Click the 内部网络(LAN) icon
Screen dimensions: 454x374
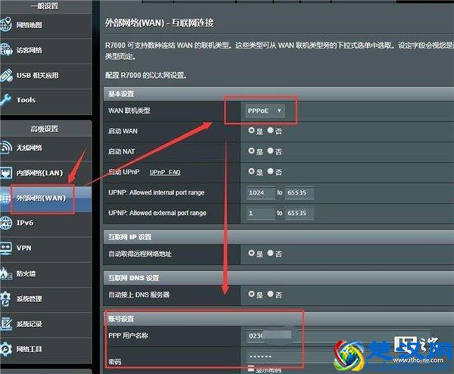[x=6, y=173]
